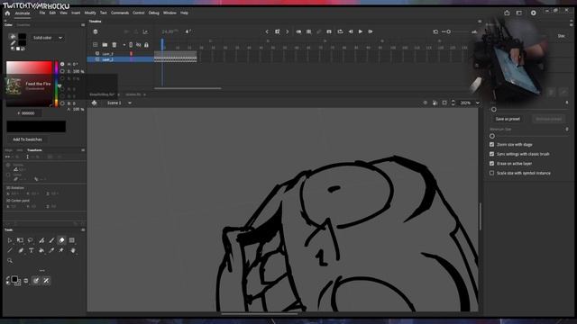Select the Free Transform tool
The width and height of the screenshot is (577, 324).
click(20, 240)
